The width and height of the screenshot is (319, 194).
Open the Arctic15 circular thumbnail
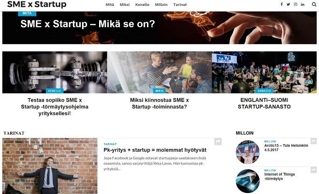click(x=247, y=152)
